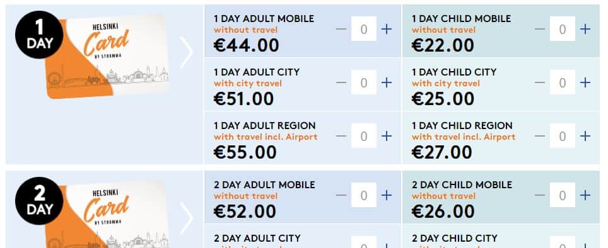Click minus for 1 Day Adult City
The image size is (608, 248).
pos(341,82)
